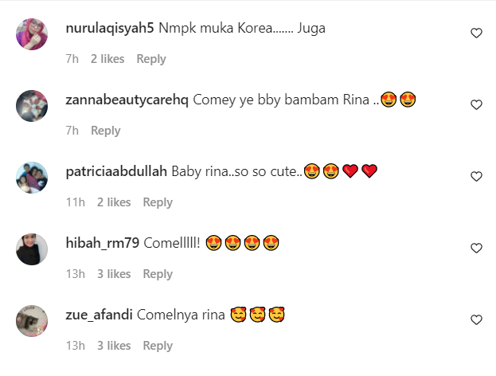View 2 likes on patriciaabdullah's comment
Screen dimensions: 496x376
[114, 202]
